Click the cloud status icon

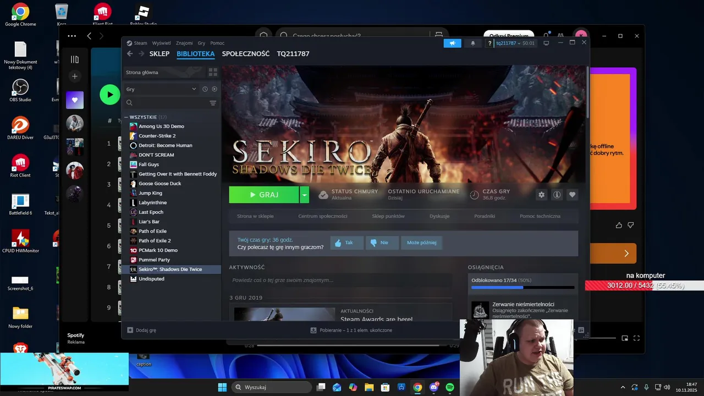tap(323, 195)
